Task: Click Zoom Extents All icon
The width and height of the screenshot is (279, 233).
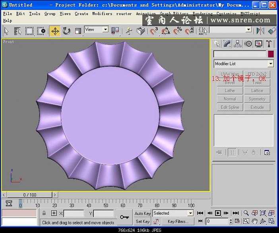Action: coord(271,213)
